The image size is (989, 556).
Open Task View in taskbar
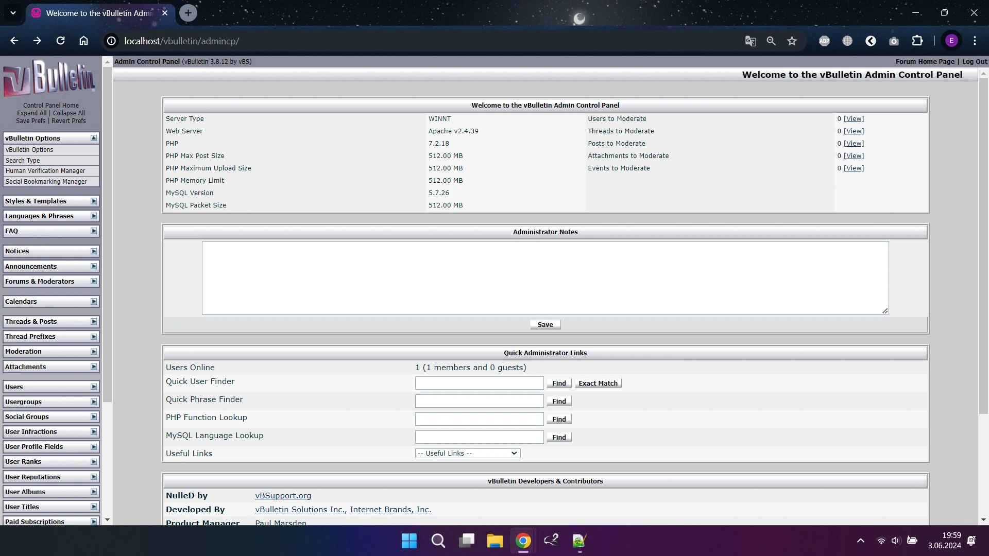tap(467, 541)
